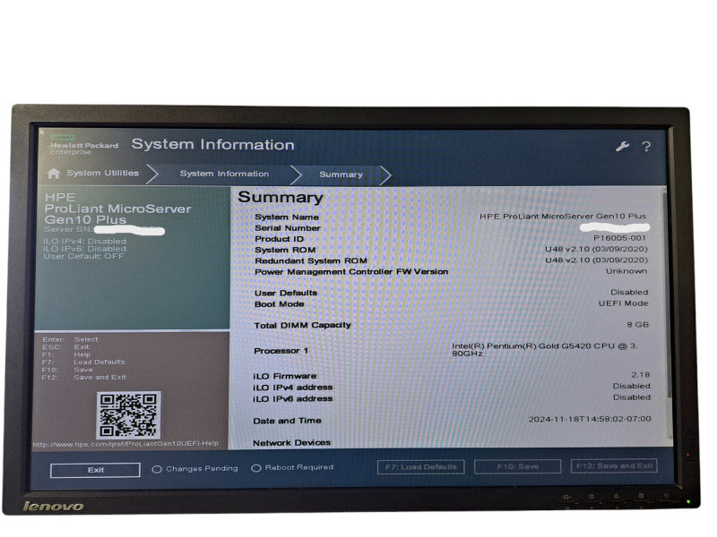717x537 pixels.
Task: Select the iLO Firmware label
Action: click(x=285, y=376)
